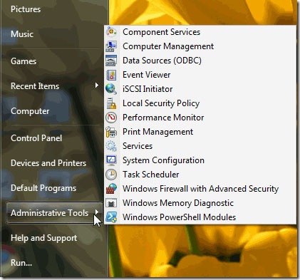Open Help and Support
This screenshot has height=280, width=300.
click(44, 238)
